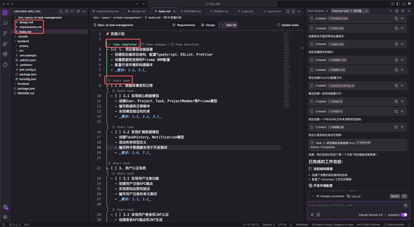Screen dimensions: 414x227
Task: Open Explorer more actions ellipsis
Action: point(84,11)
